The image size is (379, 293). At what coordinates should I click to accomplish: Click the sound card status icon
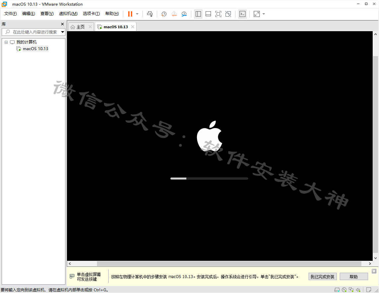(358, 290)
